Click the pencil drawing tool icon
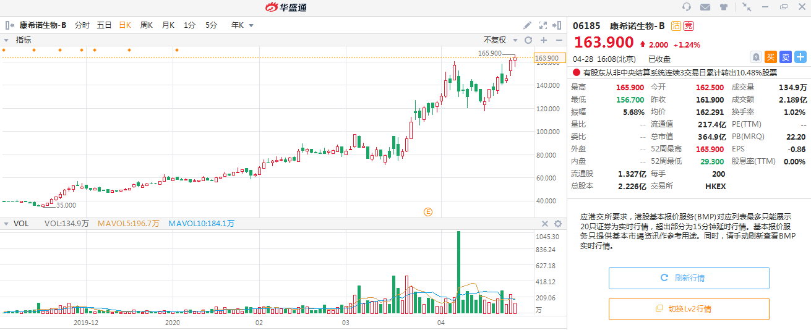This screenshot has width=811, height=330. [x=527, y=25]
